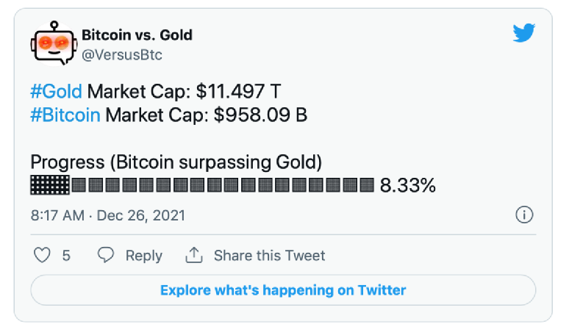
Task: Click the Progress (Bitcoin surpassing Gold) line
Action: point(176,162)
